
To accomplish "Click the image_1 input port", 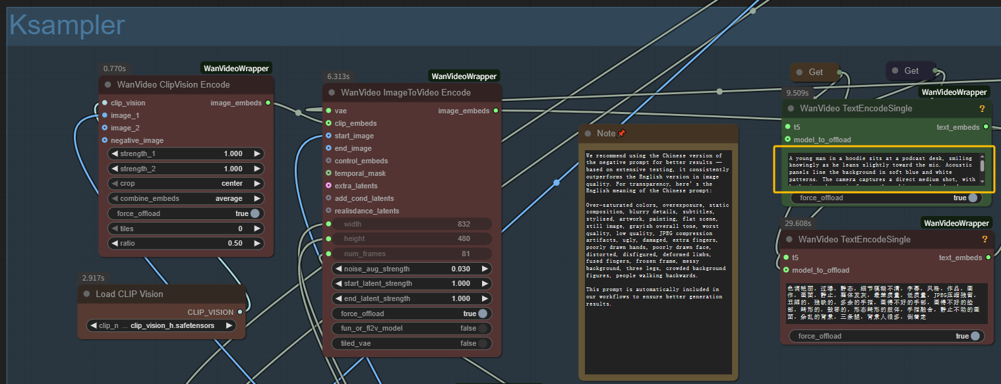I will click(x=104, y=115).
